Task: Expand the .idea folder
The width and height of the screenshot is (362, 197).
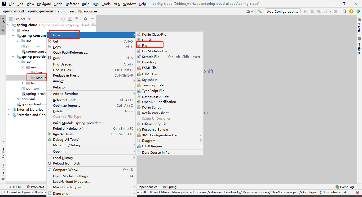Action: pos(13,30)
